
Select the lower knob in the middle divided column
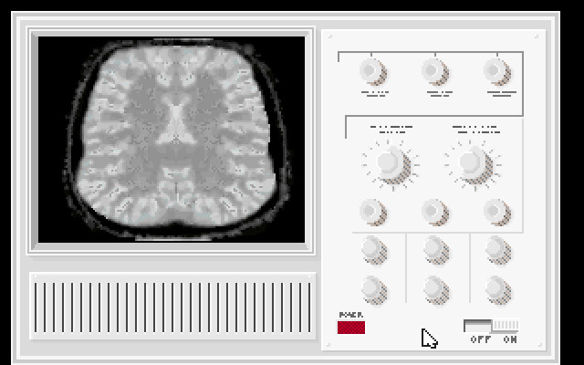(x=435, y=289)
